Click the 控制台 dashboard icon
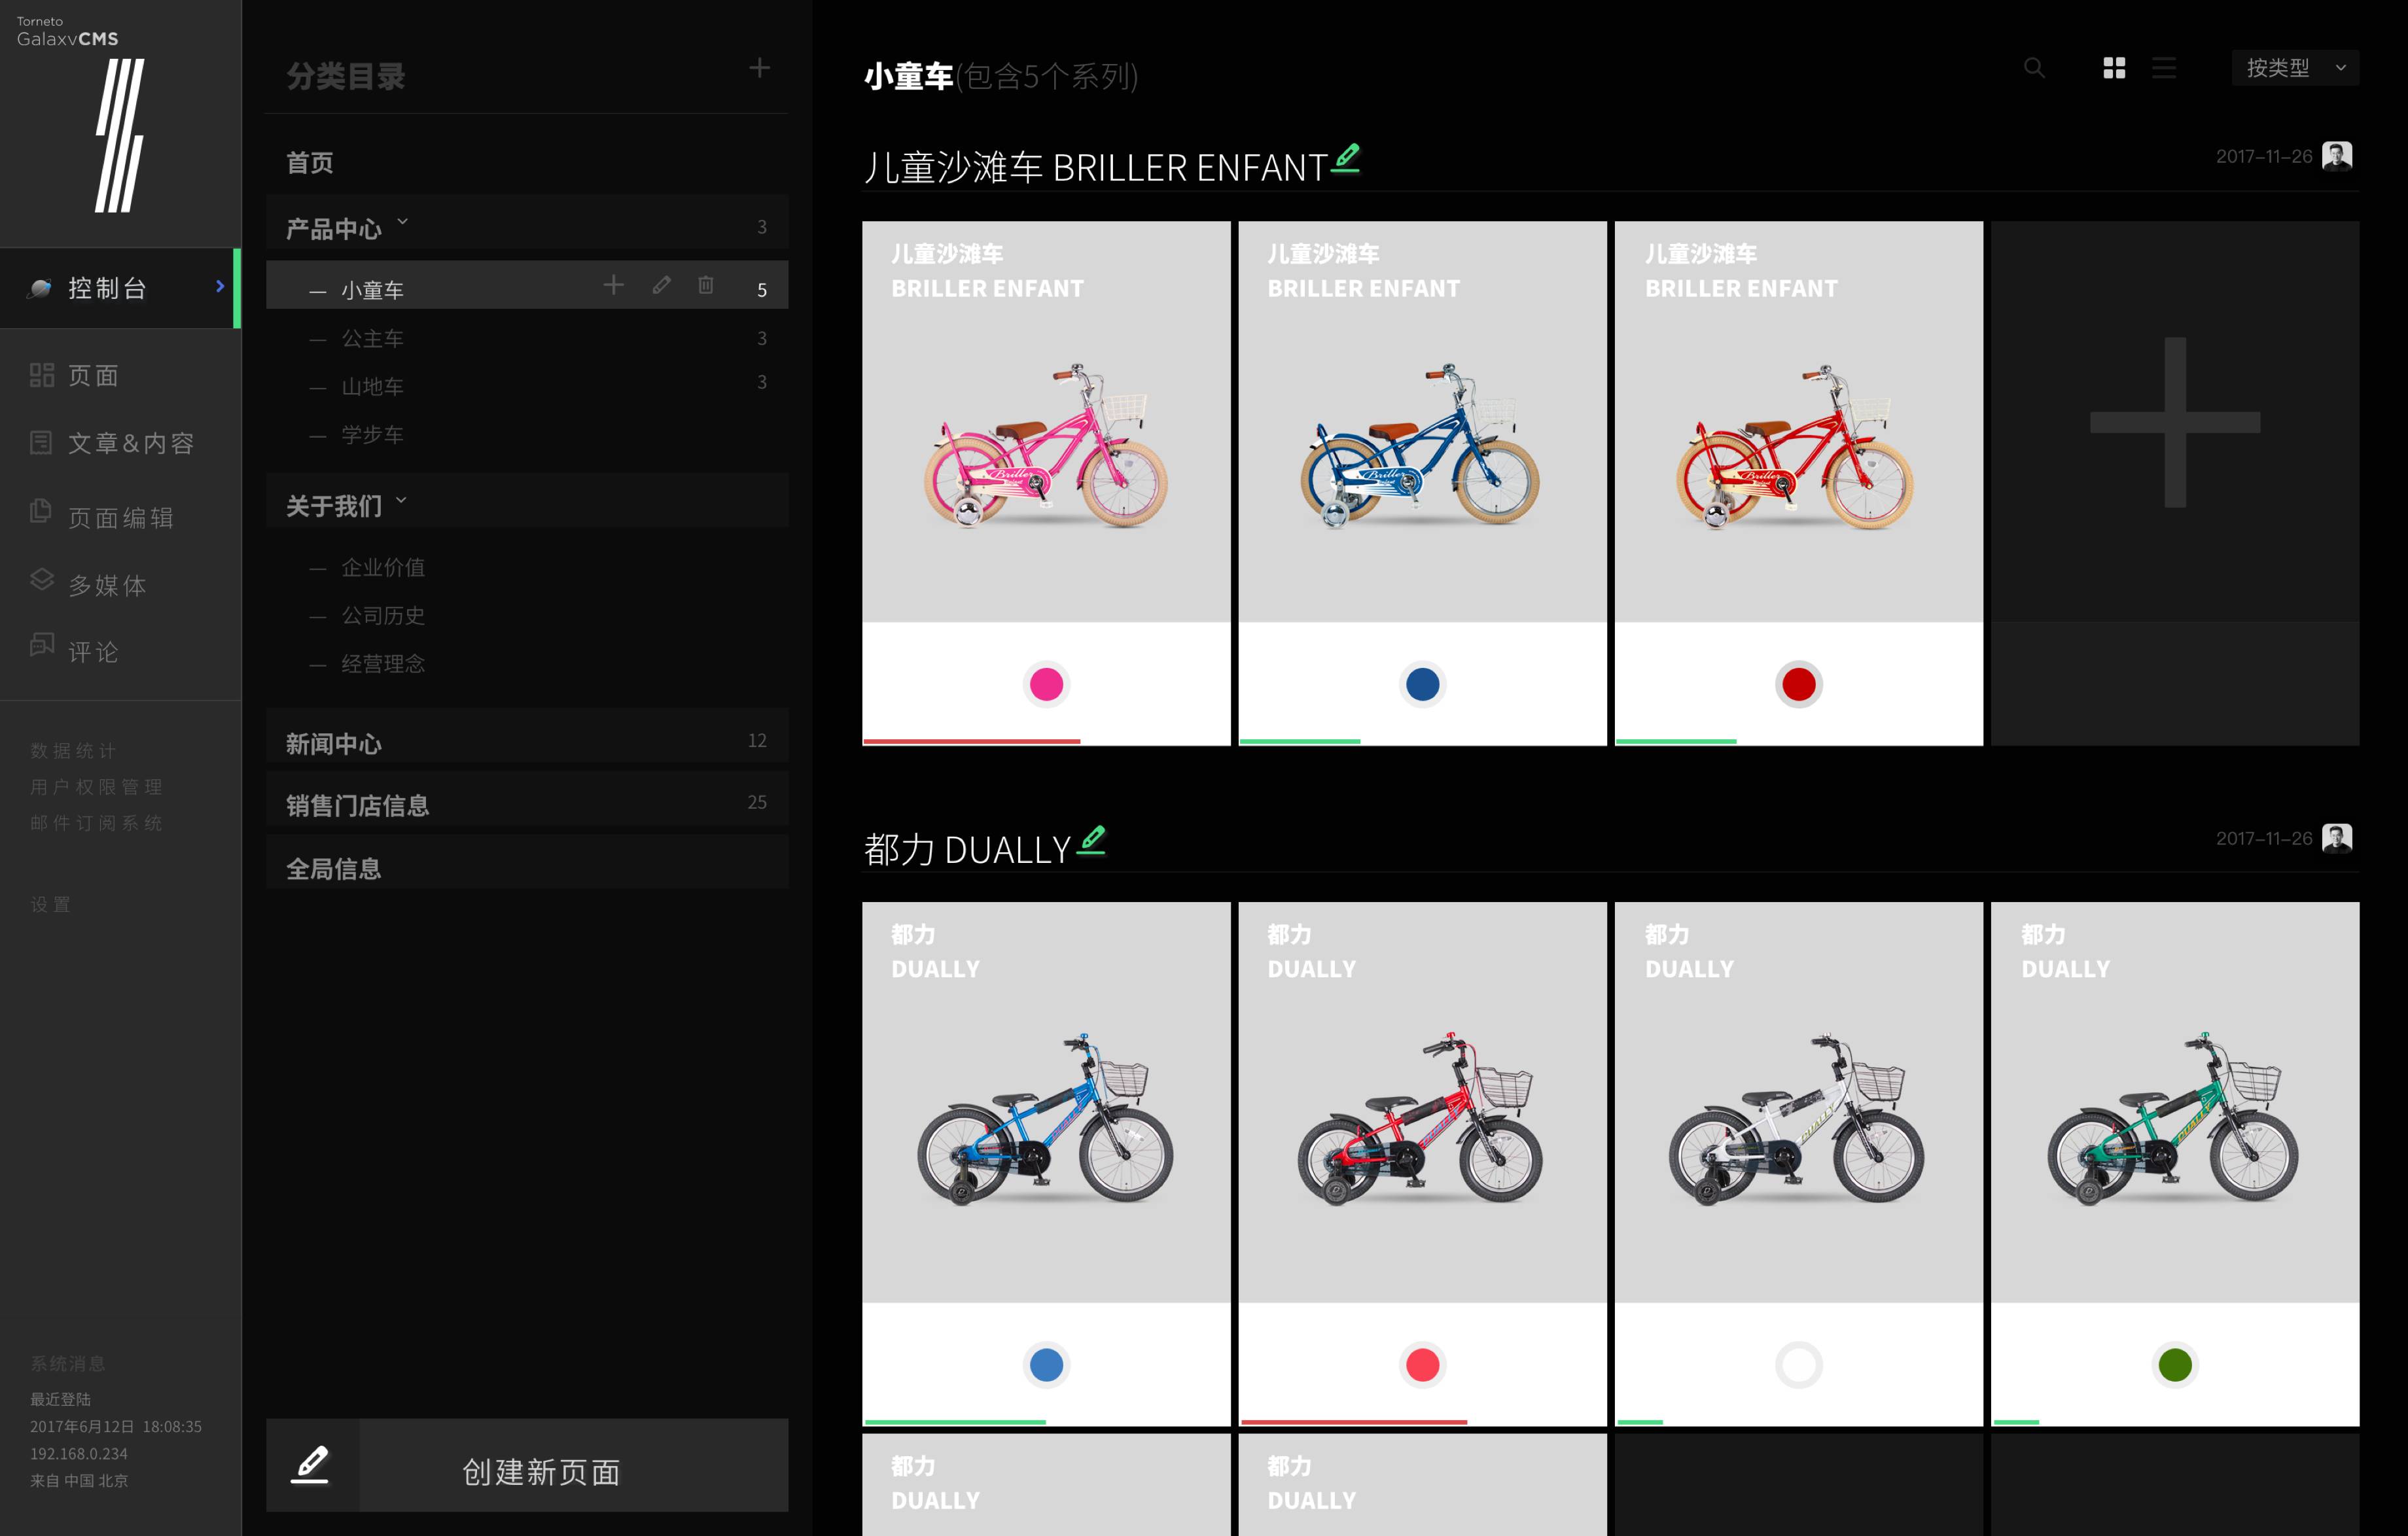The width and height of the screenshot is (2408, 1536). coord(40,288)
